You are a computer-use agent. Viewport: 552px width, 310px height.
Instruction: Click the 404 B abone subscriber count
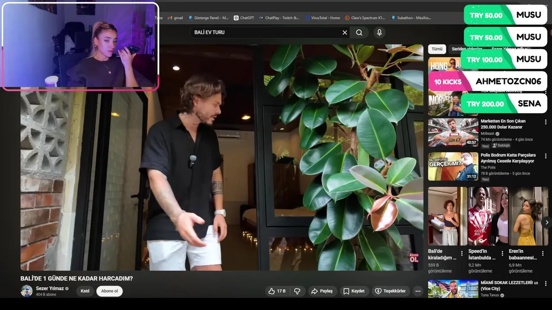tap(46, 294)
